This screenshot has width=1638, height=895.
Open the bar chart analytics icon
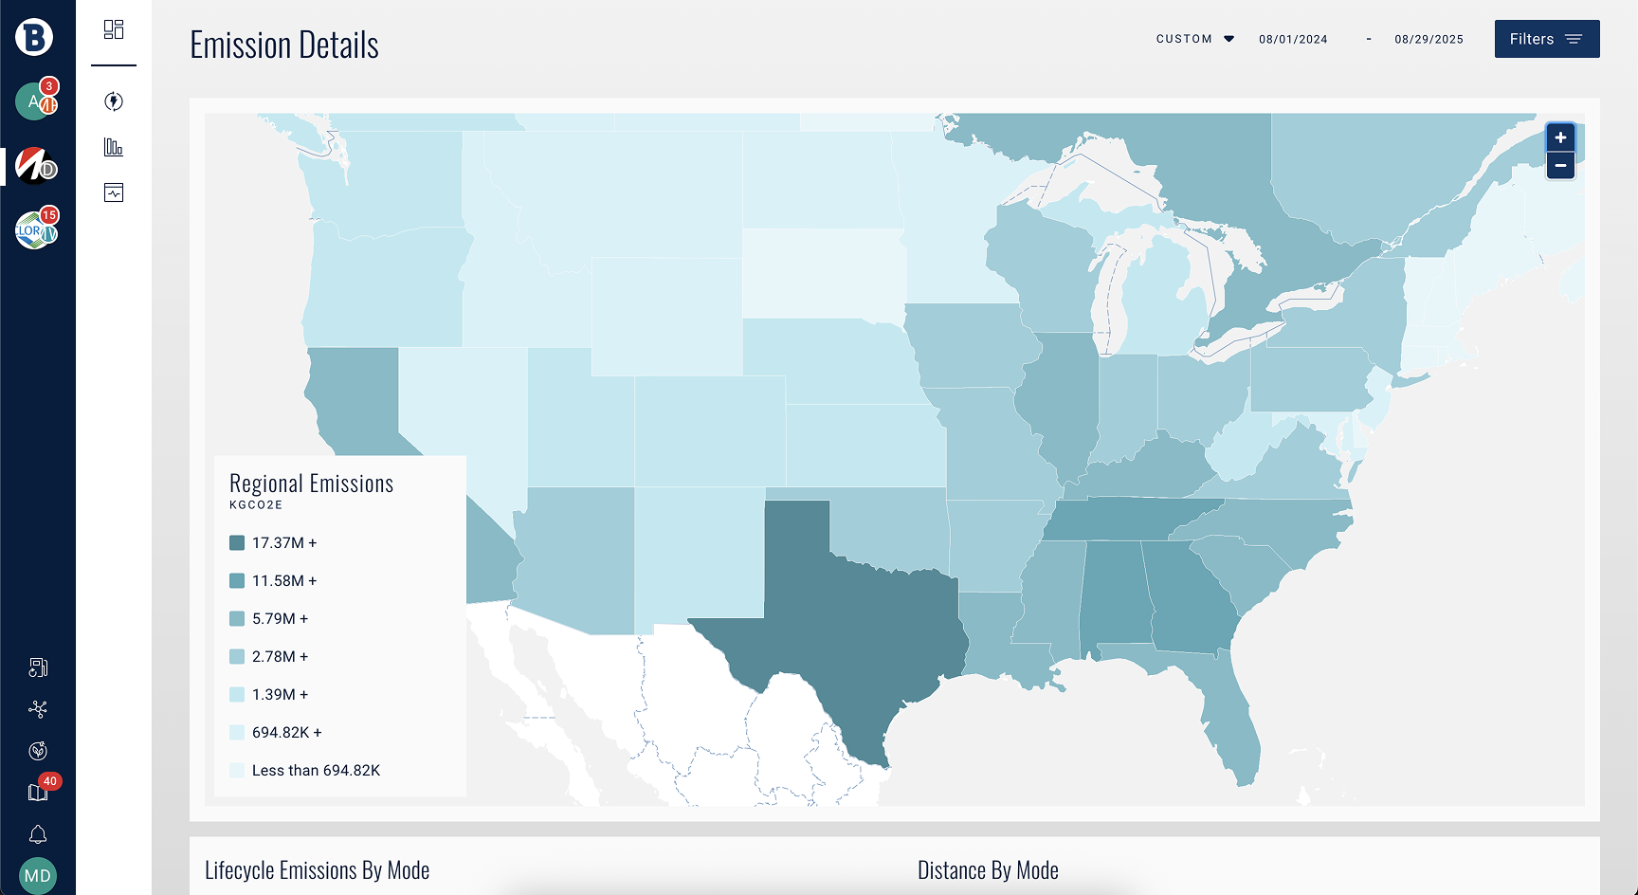pyautogui.click(x=114, y=147)
